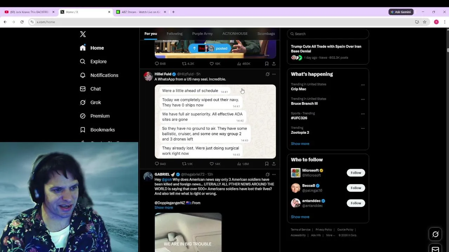Switch to the Purple Army tab

click(202, 34)
